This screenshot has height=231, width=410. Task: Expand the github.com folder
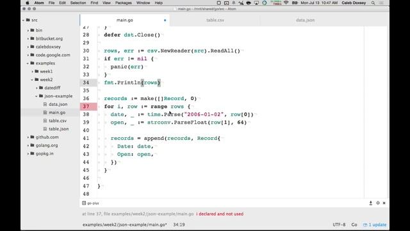tap(28, 137)
